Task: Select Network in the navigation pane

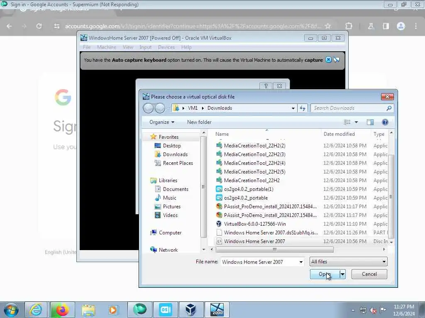Action: click(168, 250)
